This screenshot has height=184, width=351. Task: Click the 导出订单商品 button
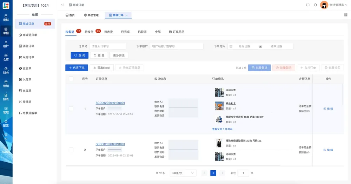pos(130,68)
